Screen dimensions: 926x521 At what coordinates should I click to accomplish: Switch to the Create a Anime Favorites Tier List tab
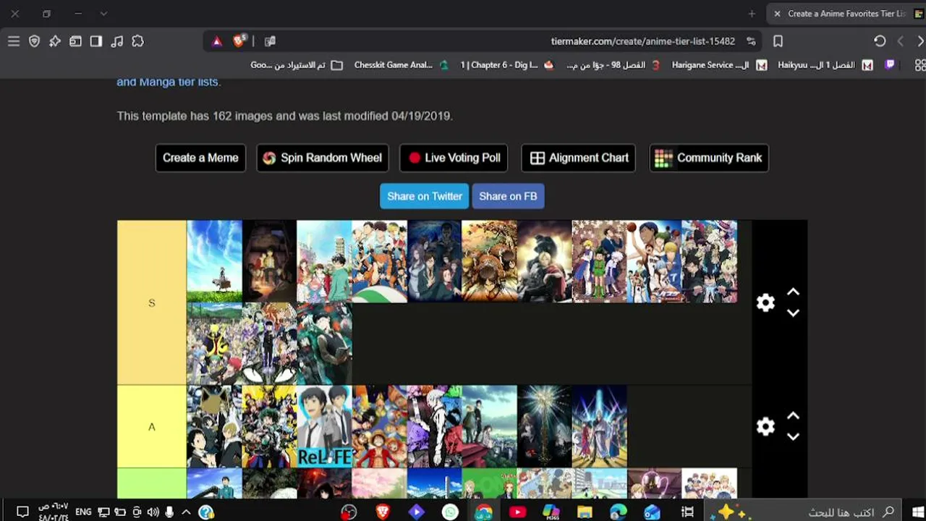pos(846,14)
